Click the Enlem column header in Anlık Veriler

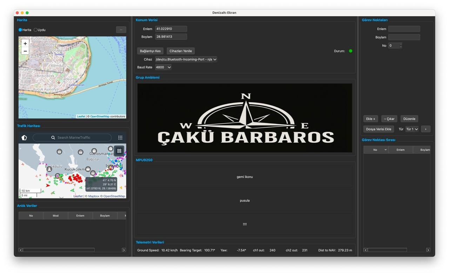point(80,216)
